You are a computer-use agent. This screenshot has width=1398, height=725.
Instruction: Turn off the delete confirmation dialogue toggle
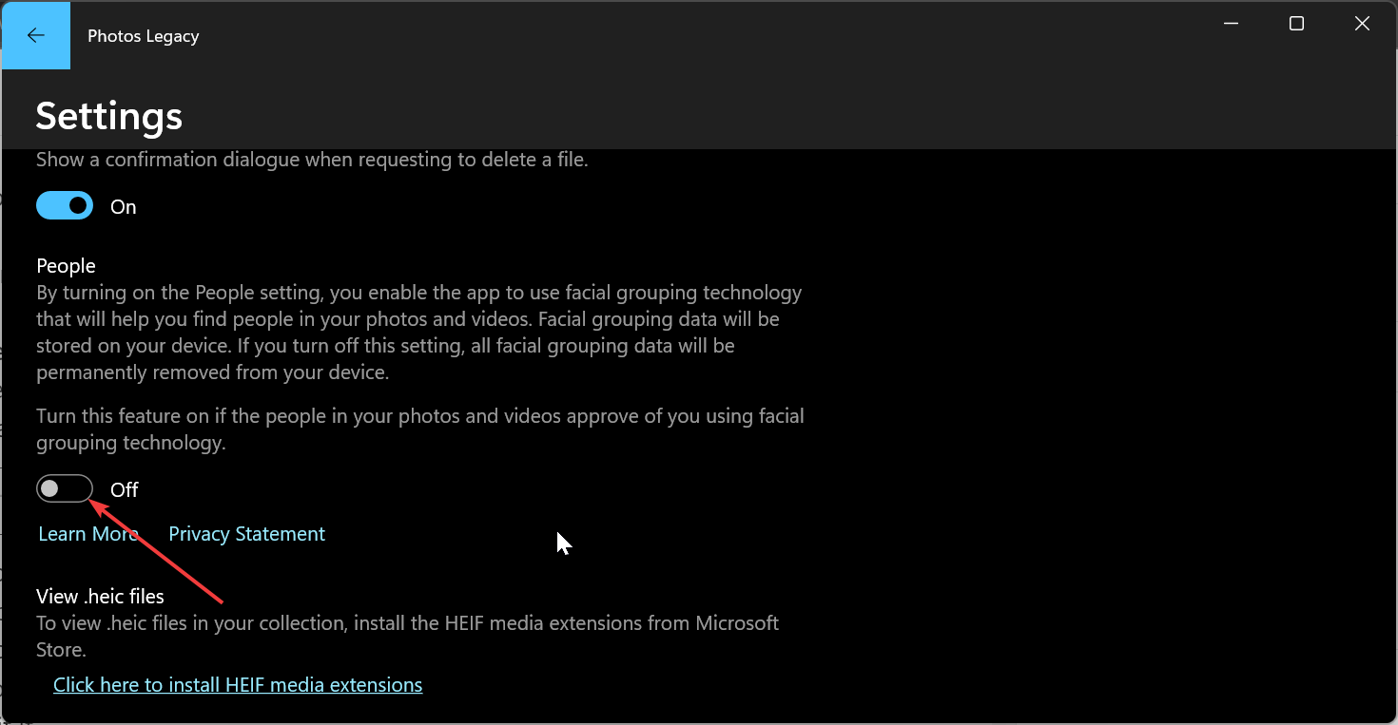pyautogui.click(x=65, y=206)
